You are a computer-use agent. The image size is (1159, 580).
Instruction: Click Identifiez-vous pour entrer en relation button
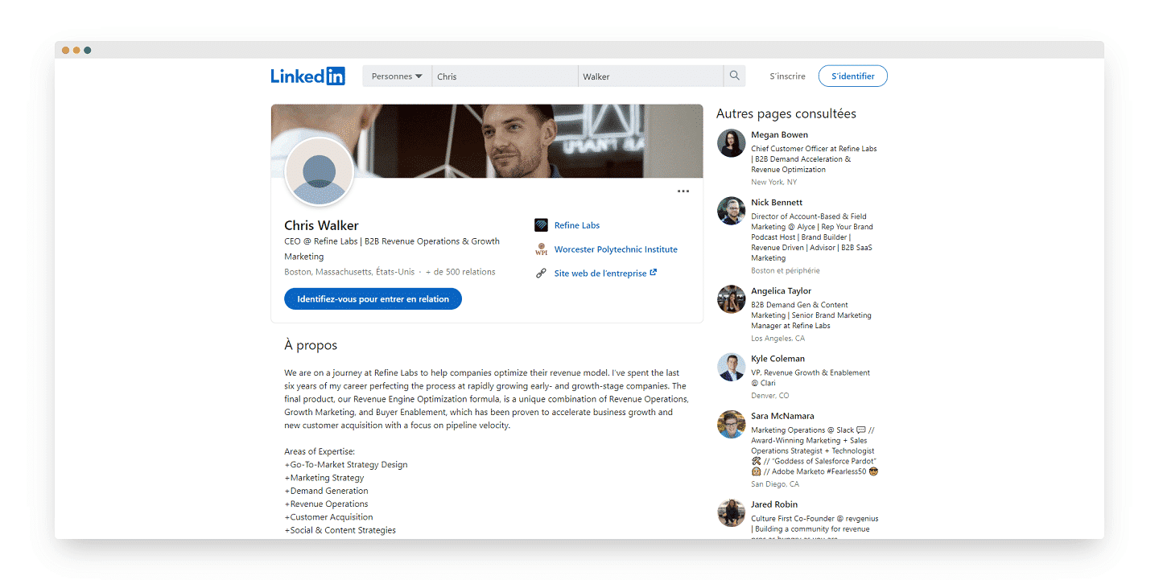coord(373,299)
